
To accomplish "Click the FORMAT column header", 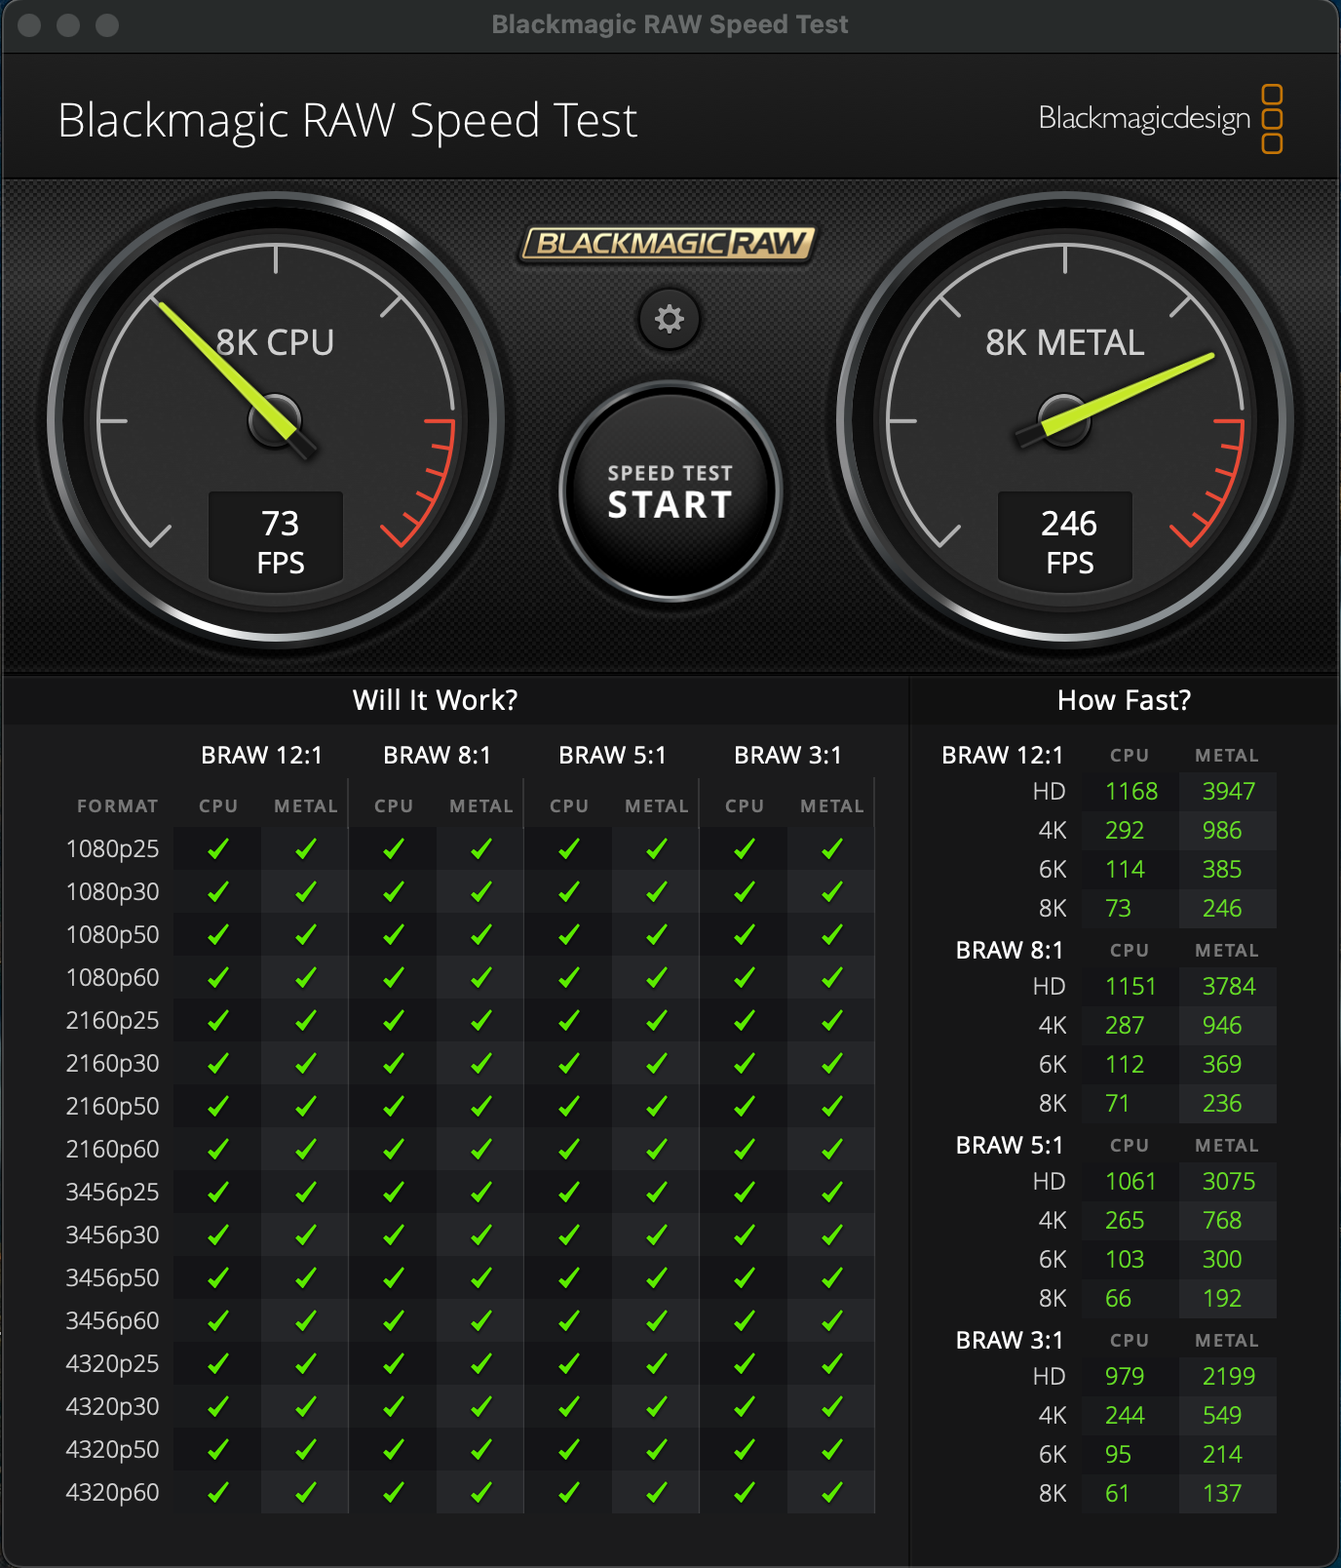I will (x=117, y=806).
